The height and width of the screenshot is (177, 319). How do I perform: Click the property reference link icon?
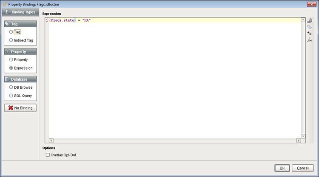coord(310,21)
